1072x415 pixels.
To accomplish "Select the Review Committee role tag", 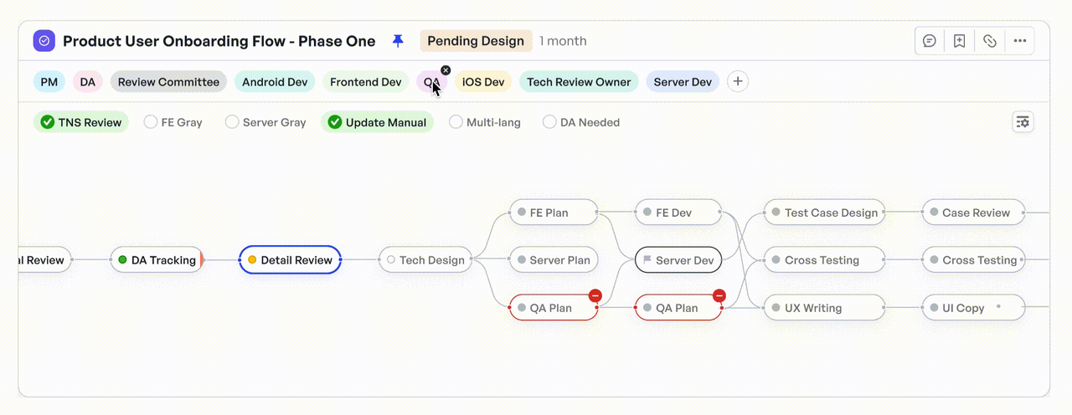I will [x=168, y=82].
